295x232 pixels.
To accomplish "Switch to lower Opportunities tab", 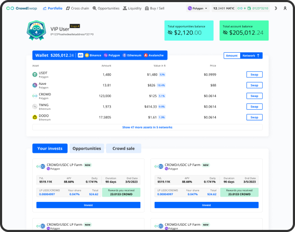I will pyautogui.click(x=87, y=148).
